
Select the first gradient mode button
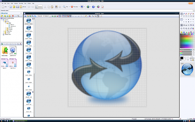[181, 25]
